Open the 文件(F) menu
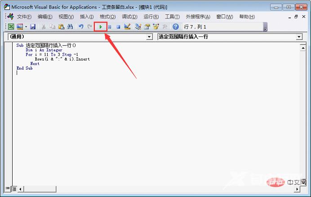Viewport: 311px width, 197px height. pyautogui.click(x=24, y=17)
